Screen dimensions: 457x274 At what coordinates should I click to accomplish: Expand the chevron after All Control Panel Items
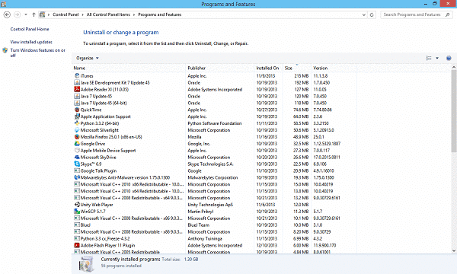134,14
